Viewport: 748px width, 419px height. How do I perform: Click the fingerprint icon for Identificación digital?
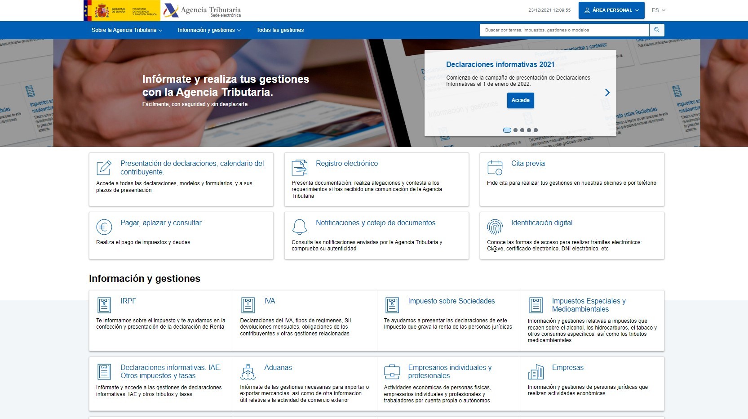[495, 227]
